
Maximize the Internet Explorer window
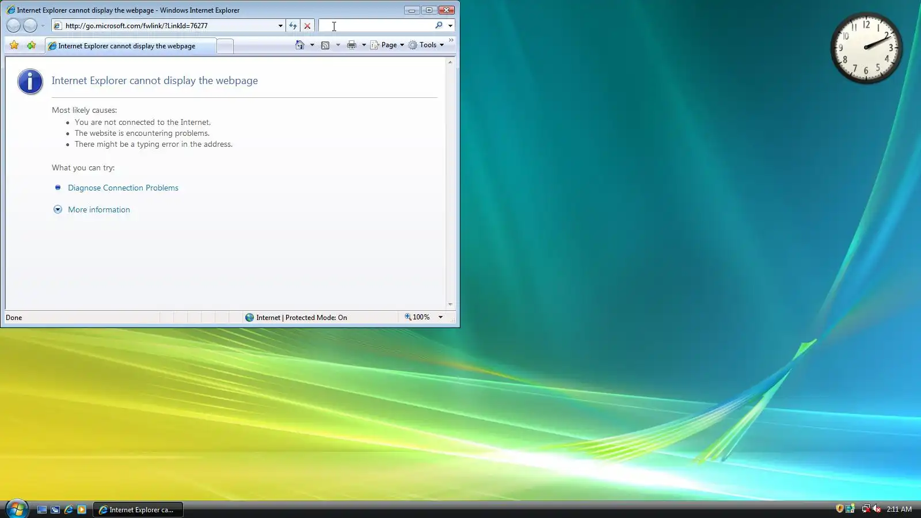coord(429,10)
